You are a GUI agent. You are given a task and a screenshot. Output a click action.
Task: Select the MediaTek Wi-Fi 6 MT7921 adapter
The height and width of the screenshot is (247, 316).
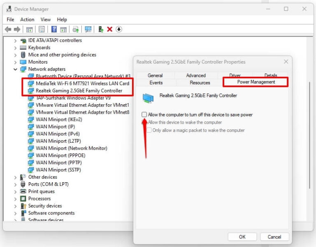pos(82,83)
